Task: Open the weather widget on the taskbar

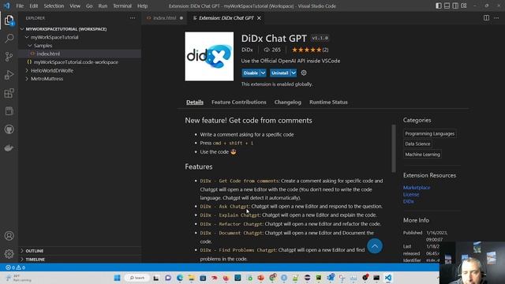Action: point(19,278)
